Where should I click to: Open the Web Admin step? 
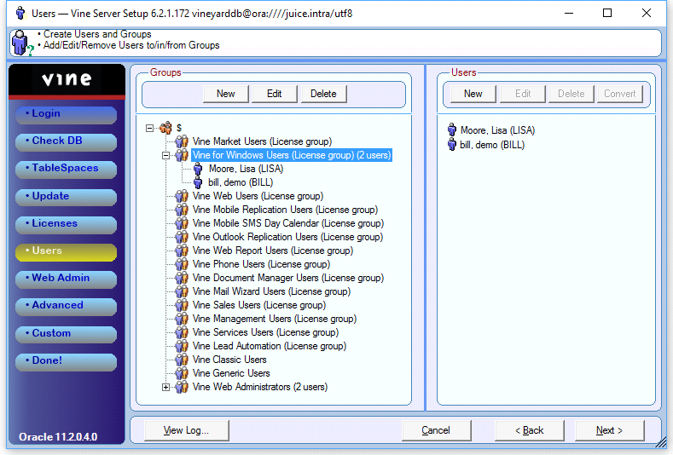click(x=66, y=279)
